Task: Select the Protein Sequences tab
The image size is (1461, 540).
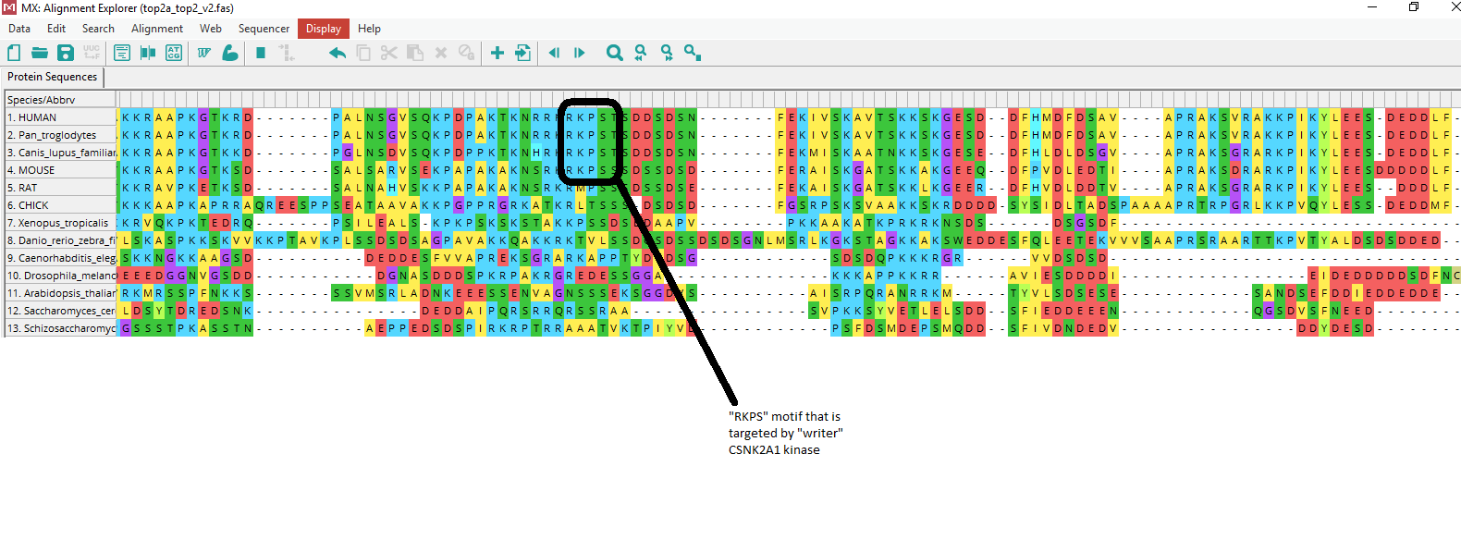Action: tap(53, 77)
